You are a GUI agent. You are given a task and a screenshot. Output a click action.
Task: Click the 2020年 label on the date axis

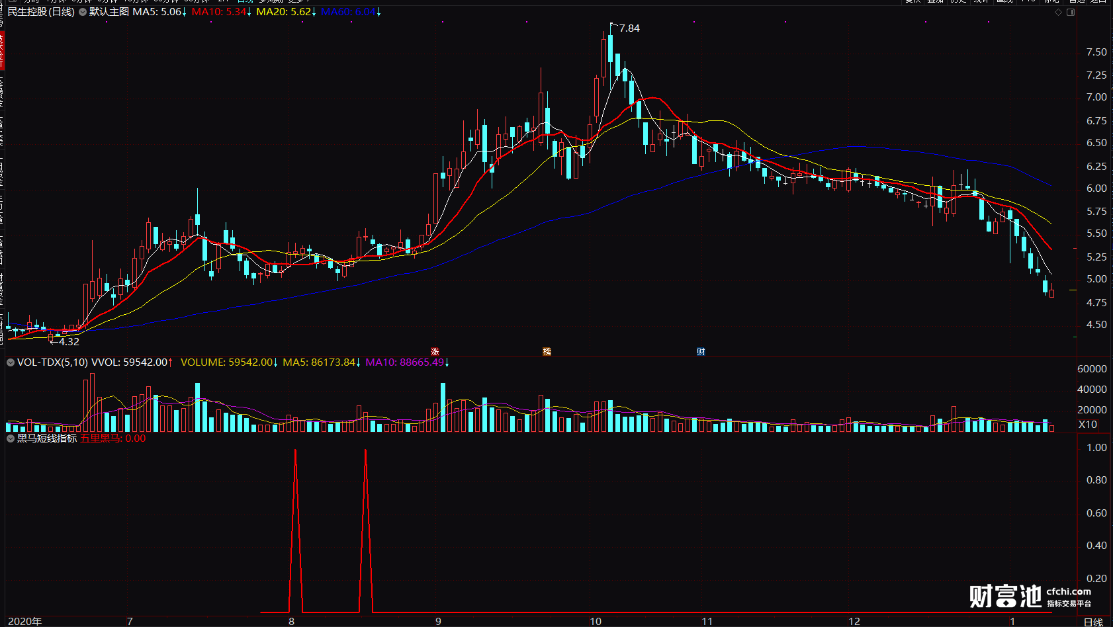pos(25,621)
